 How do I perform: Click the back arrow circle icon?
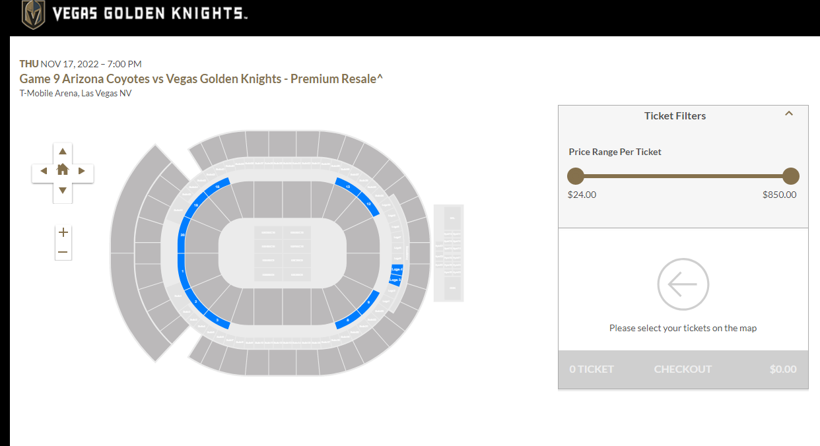(x=683, y=284)
